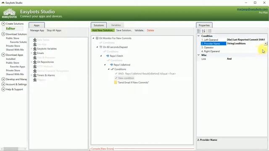Click Add New Solution button

coord(103,30)
